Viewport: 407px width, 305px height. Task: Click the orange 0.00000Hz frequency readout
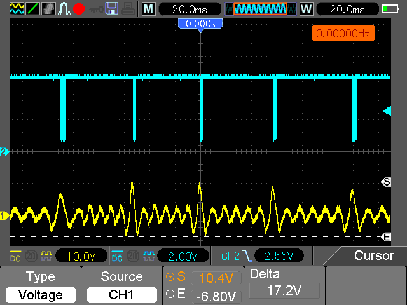pos(343,33)
